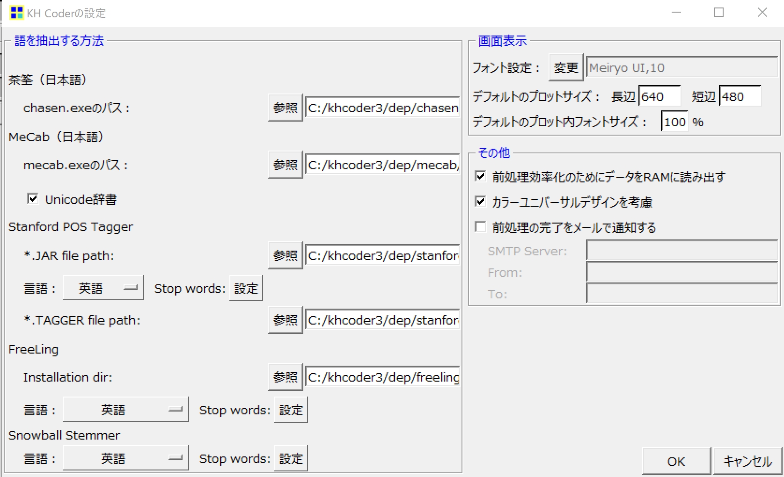Screen dimensions: 784x477
Task: Disable RAM data loading for preprocessing checkbox
Action: tap(480, 177)
